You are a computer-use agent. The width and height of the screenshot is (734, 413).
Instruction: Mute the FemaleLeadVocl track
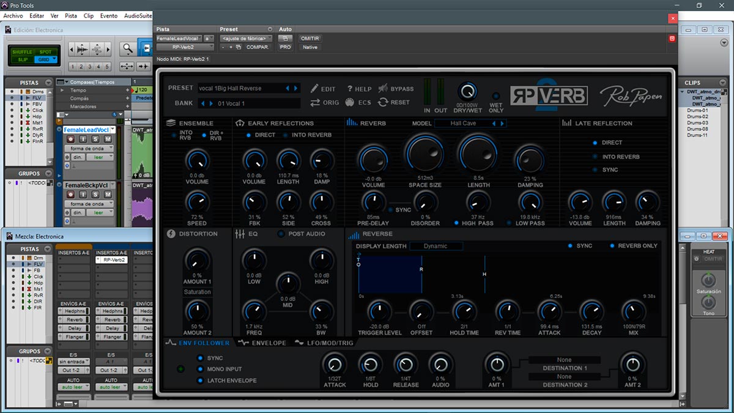point(108,140)
